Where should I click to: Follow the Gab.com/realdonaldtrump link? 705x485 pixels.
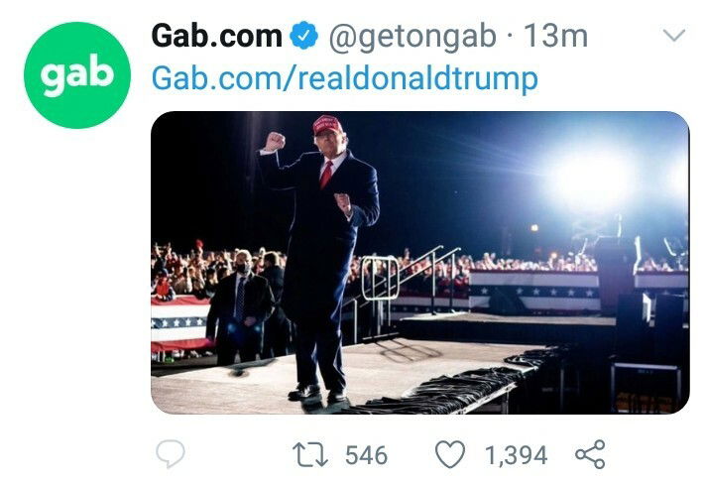344,77
